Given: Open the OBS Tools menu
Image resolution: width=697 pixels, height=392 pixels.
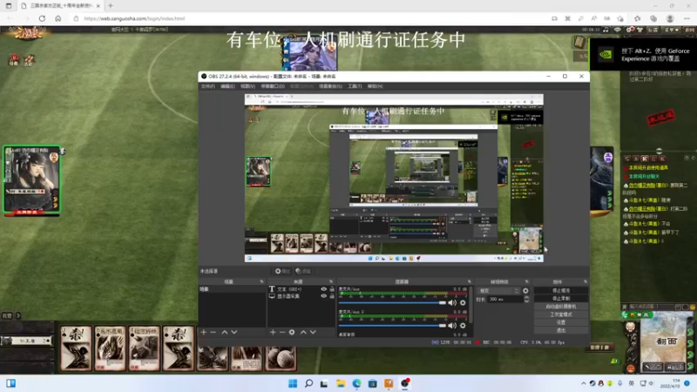Looking at the screenshot, I should (x=355, y=86).
